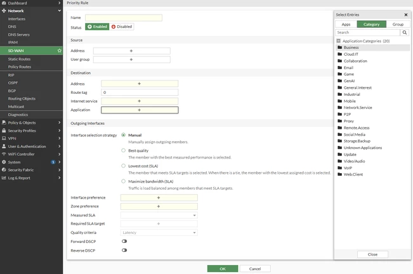The height and width of the screenshot is (274, 413).
Task: Click the Route tag input field
Action: pyautogui.click(x=140, y=93)
